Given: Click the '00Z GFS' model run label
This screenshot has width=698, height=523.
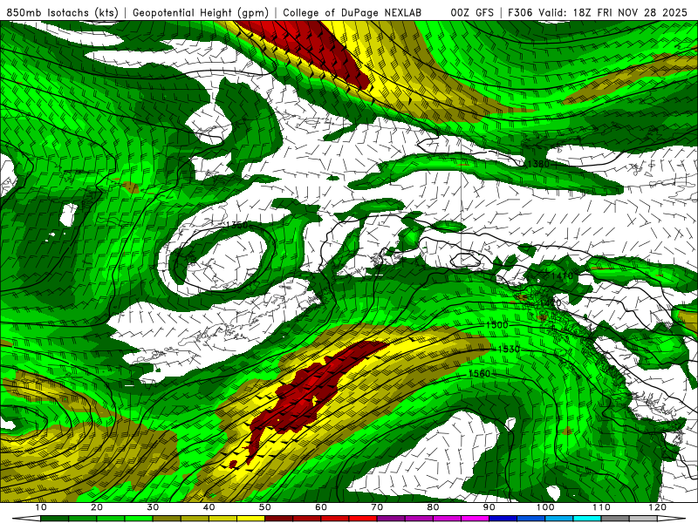Looking at the screenshot, I should (472, 12).
